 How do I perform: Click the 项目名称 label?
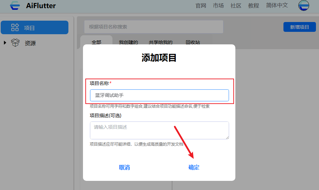pyautogui.click(x=99, y=83)
